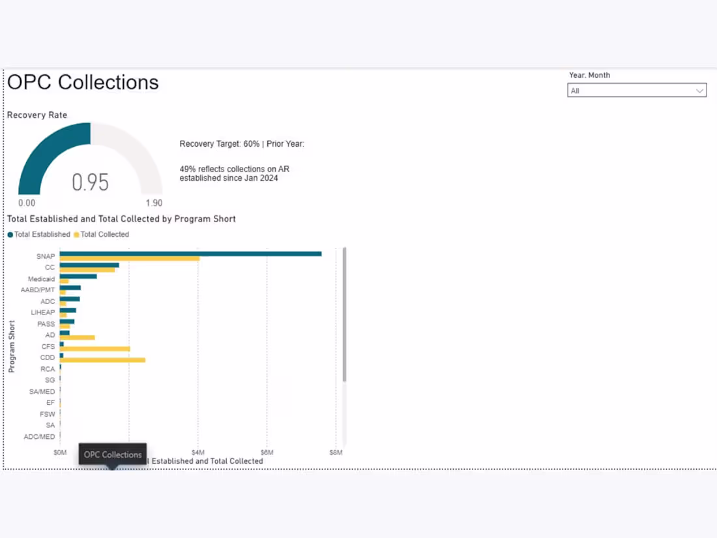This screenshot has height=538, width=717.
Task: Click the AD Total Collected bar
Action: point(78,338)
